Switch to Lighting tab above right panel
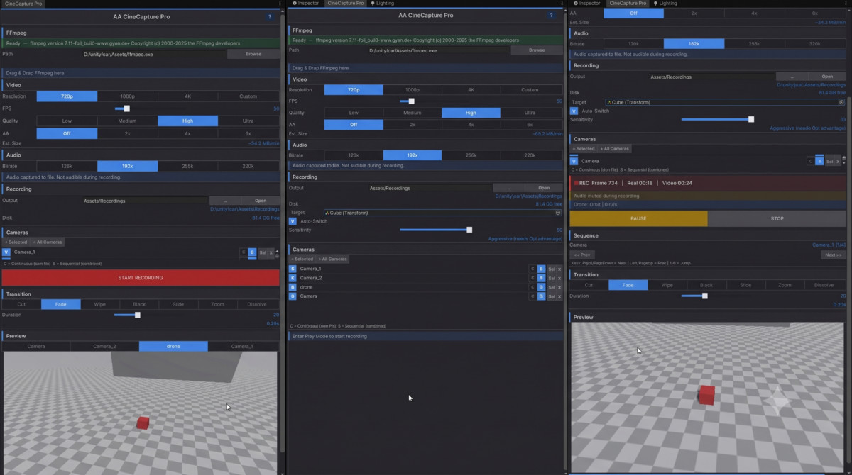The width and height of the screenshot is (852, 475). [665, 3]
